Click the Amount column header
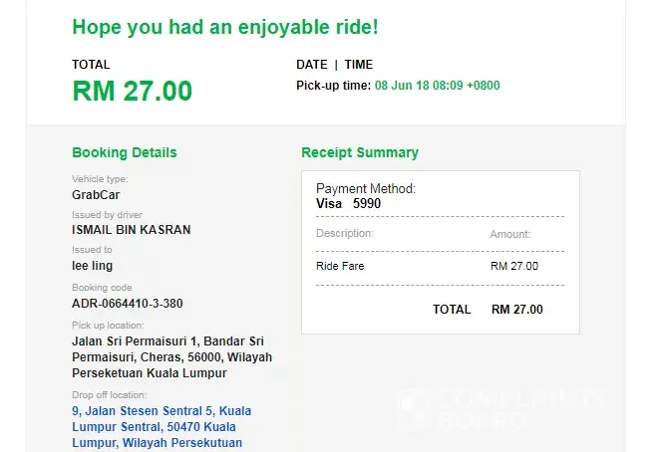The image size is (657, 452). (510, 234)
